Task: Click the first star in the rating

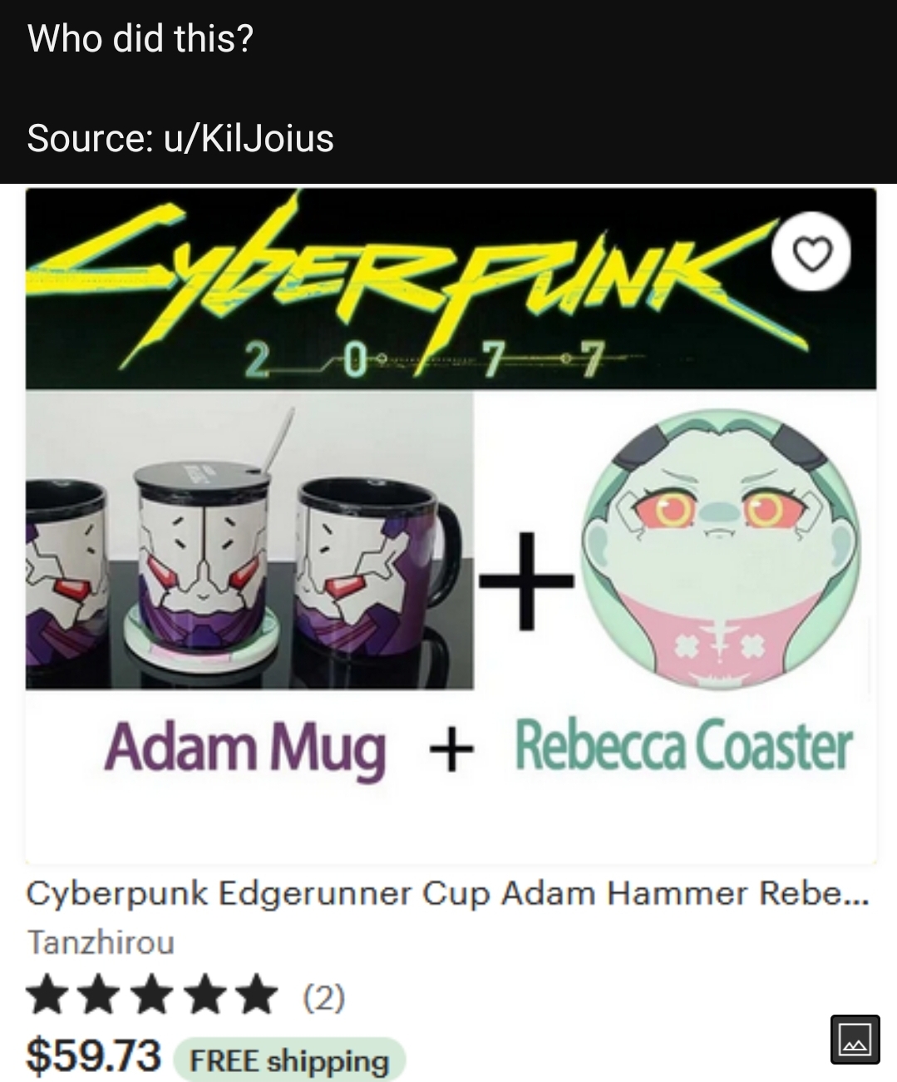Action: [x=48, y=996]
